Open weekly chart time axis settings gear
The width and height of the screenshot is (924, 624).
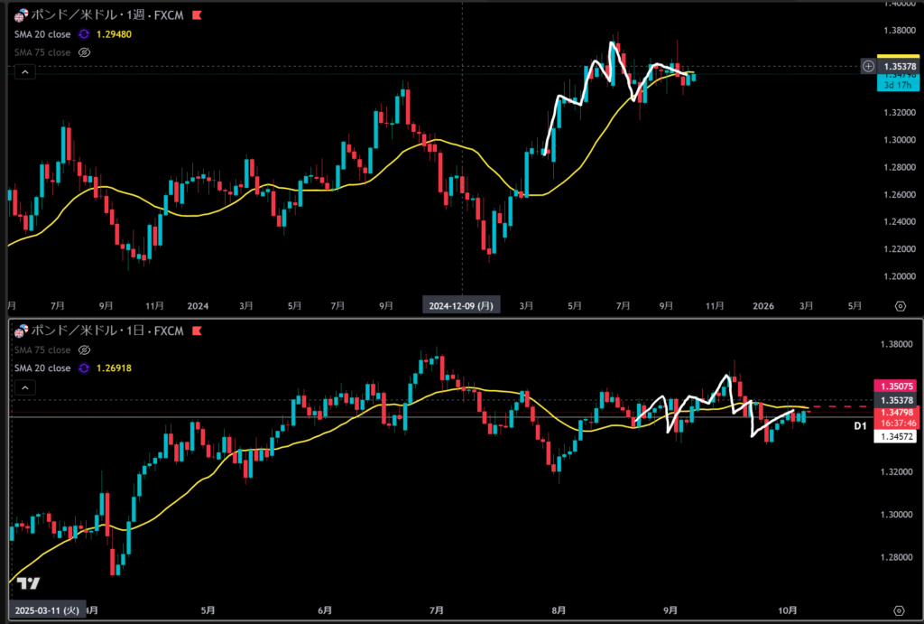(899, 306)
